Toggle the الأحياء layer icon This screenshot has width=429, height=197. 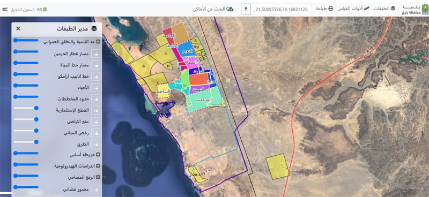95,87
